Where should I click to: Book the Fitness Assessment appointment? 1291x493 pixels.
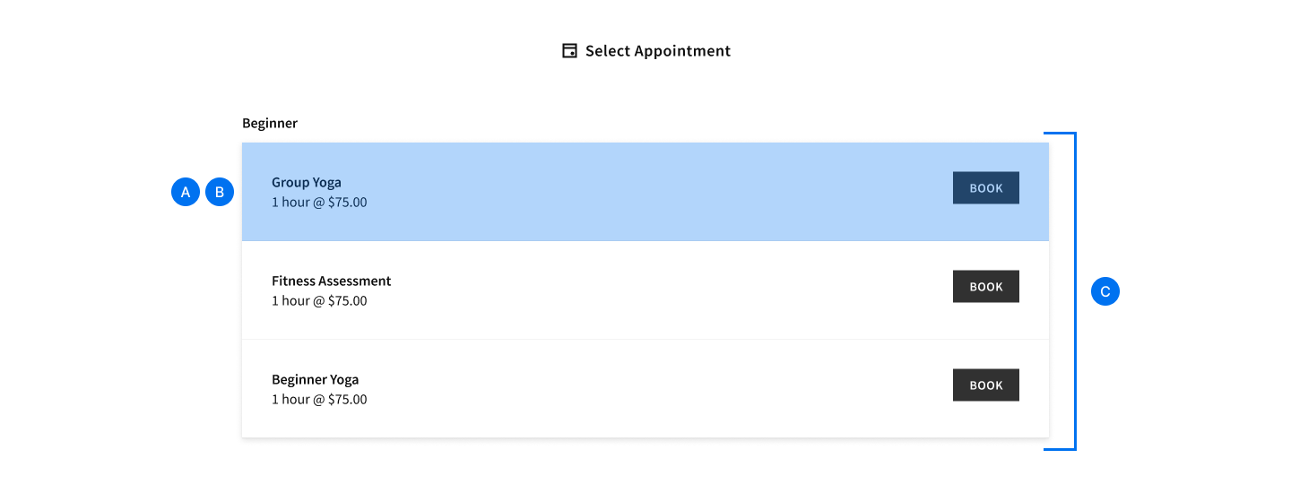click(986, 287)
